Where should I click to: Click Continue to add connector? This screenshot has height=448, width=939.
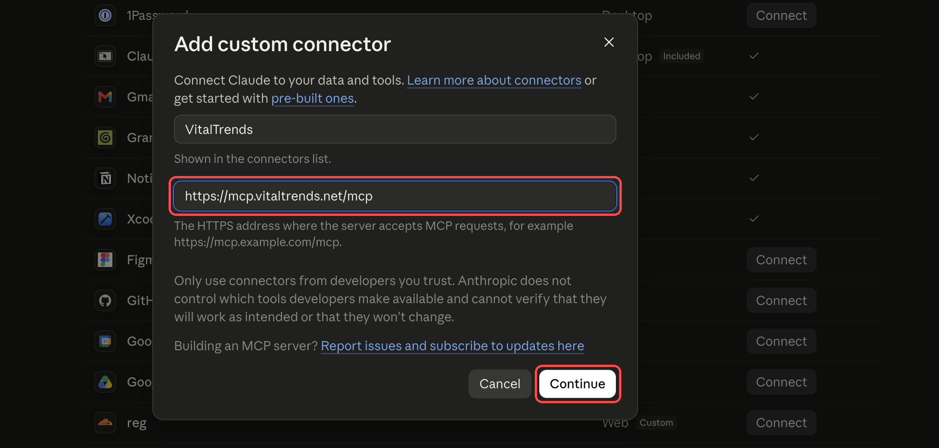point(577,384)
